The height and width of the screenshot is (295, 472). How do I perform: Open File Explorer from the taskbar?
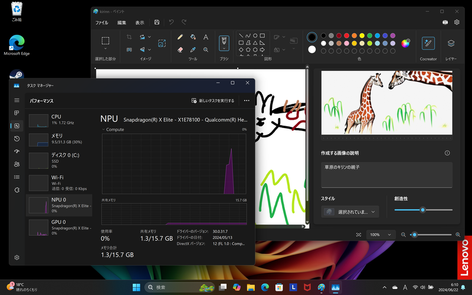(x=251, y=287)
